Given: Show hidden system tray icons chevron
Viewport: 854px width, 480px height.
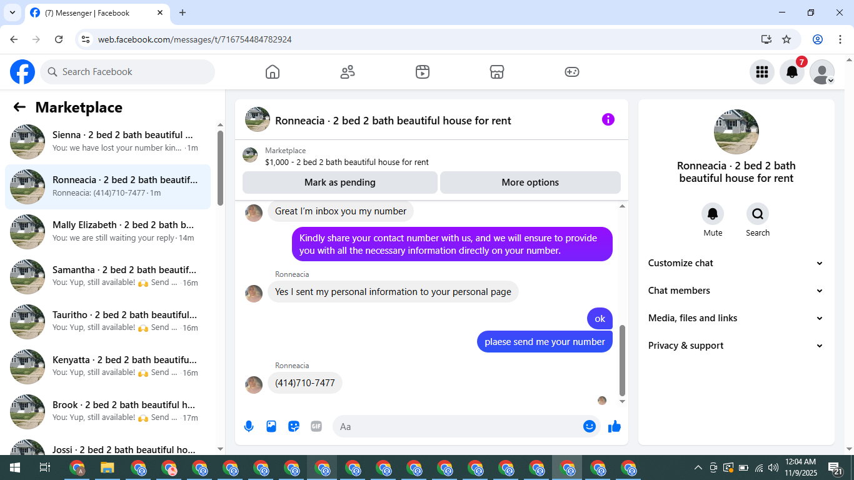Looking at the screenshot, I should pyautogui.click(x=698, y=467).
